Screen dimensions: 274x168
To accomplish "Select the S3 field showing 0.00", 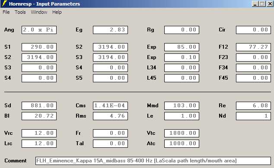I will 39,68.
